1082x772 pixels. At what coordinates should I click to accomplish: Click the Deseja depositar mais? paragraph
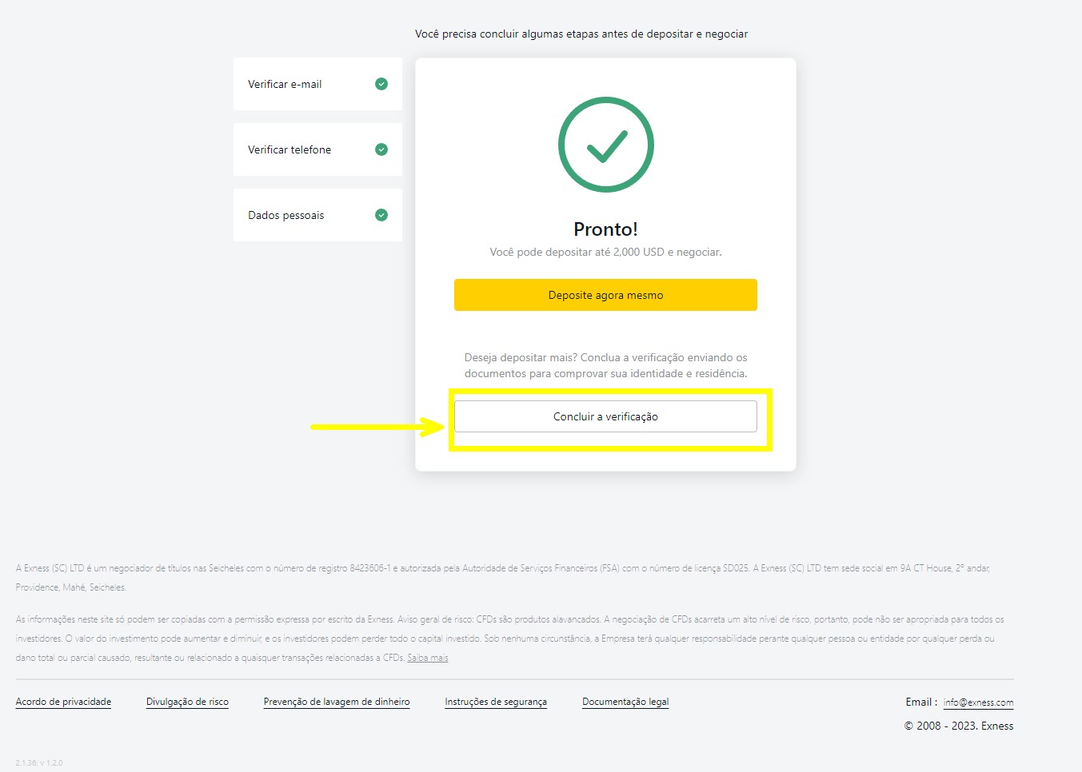605,365
